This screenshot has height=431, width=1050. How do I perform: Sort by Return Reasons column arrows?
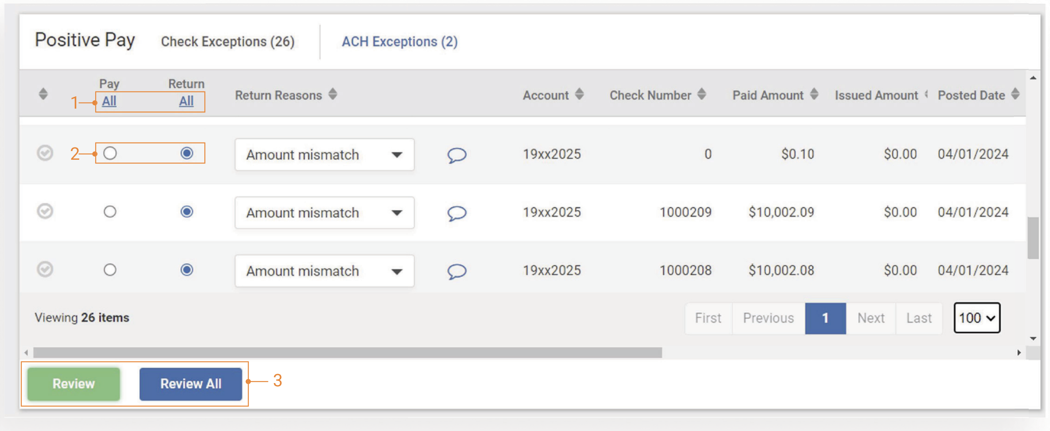(x=332, y=95)
